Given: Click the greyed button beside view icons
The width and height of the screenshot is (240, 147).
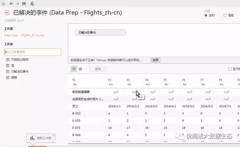Looking at the screenshot, I should point(98,69).
